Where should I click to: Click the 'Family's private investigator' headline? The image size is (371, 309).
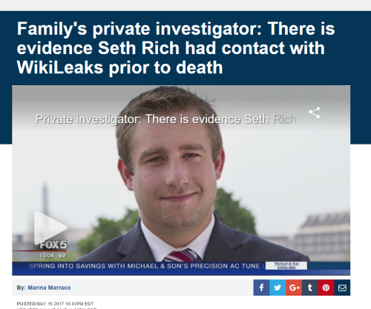pos(176,48)
